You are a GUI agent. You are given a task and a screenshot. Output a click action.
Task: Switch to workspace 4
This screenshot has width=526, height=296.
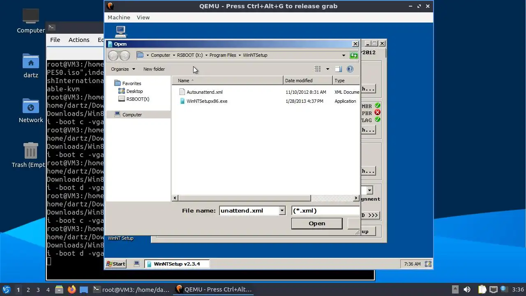48,289
